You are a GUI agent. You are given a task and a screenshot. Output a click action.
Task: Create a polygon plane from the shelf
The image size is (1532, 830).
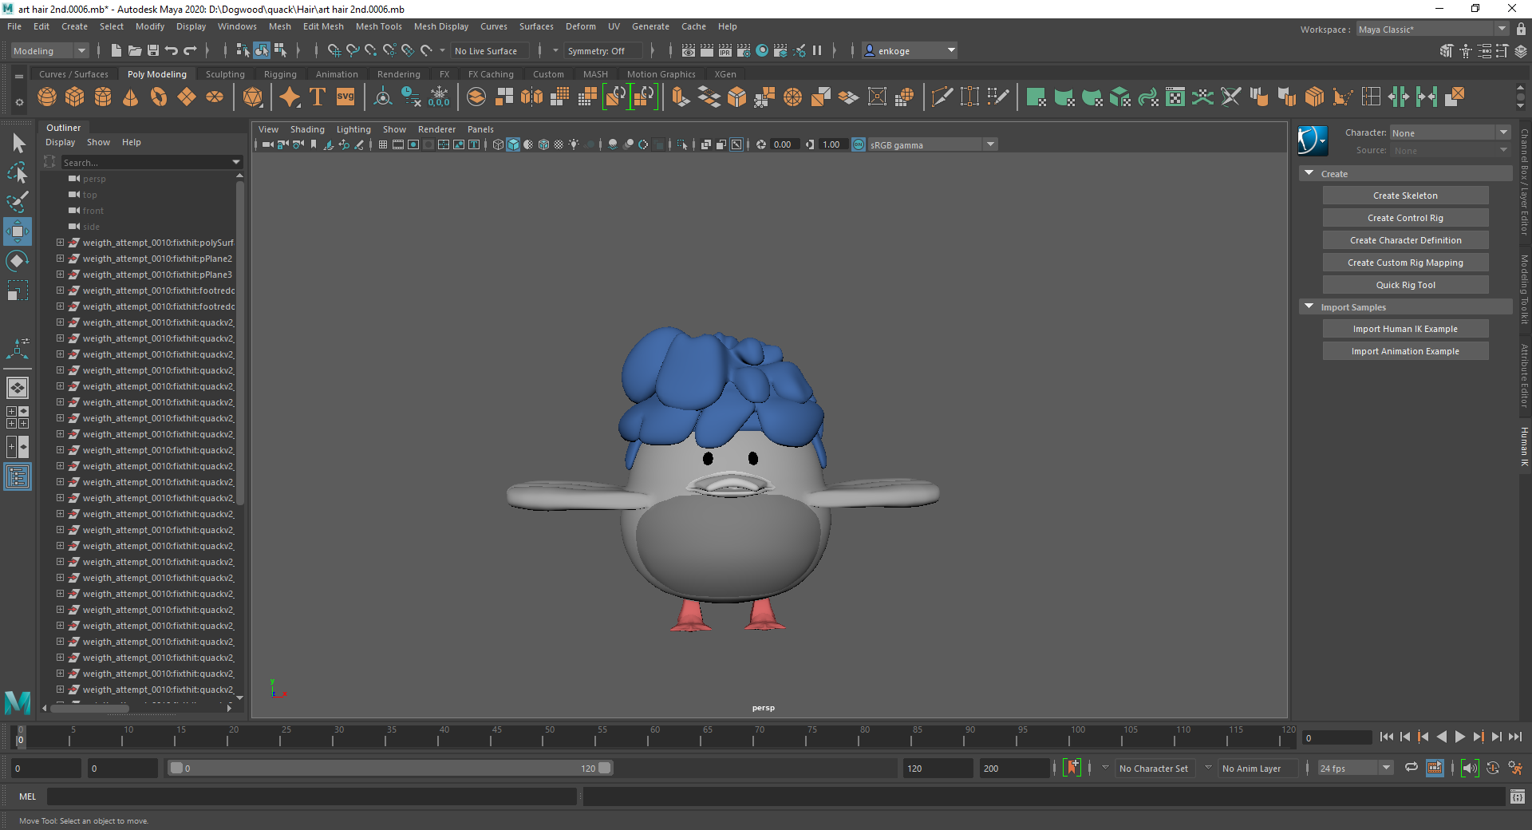(x=187, y=97)
